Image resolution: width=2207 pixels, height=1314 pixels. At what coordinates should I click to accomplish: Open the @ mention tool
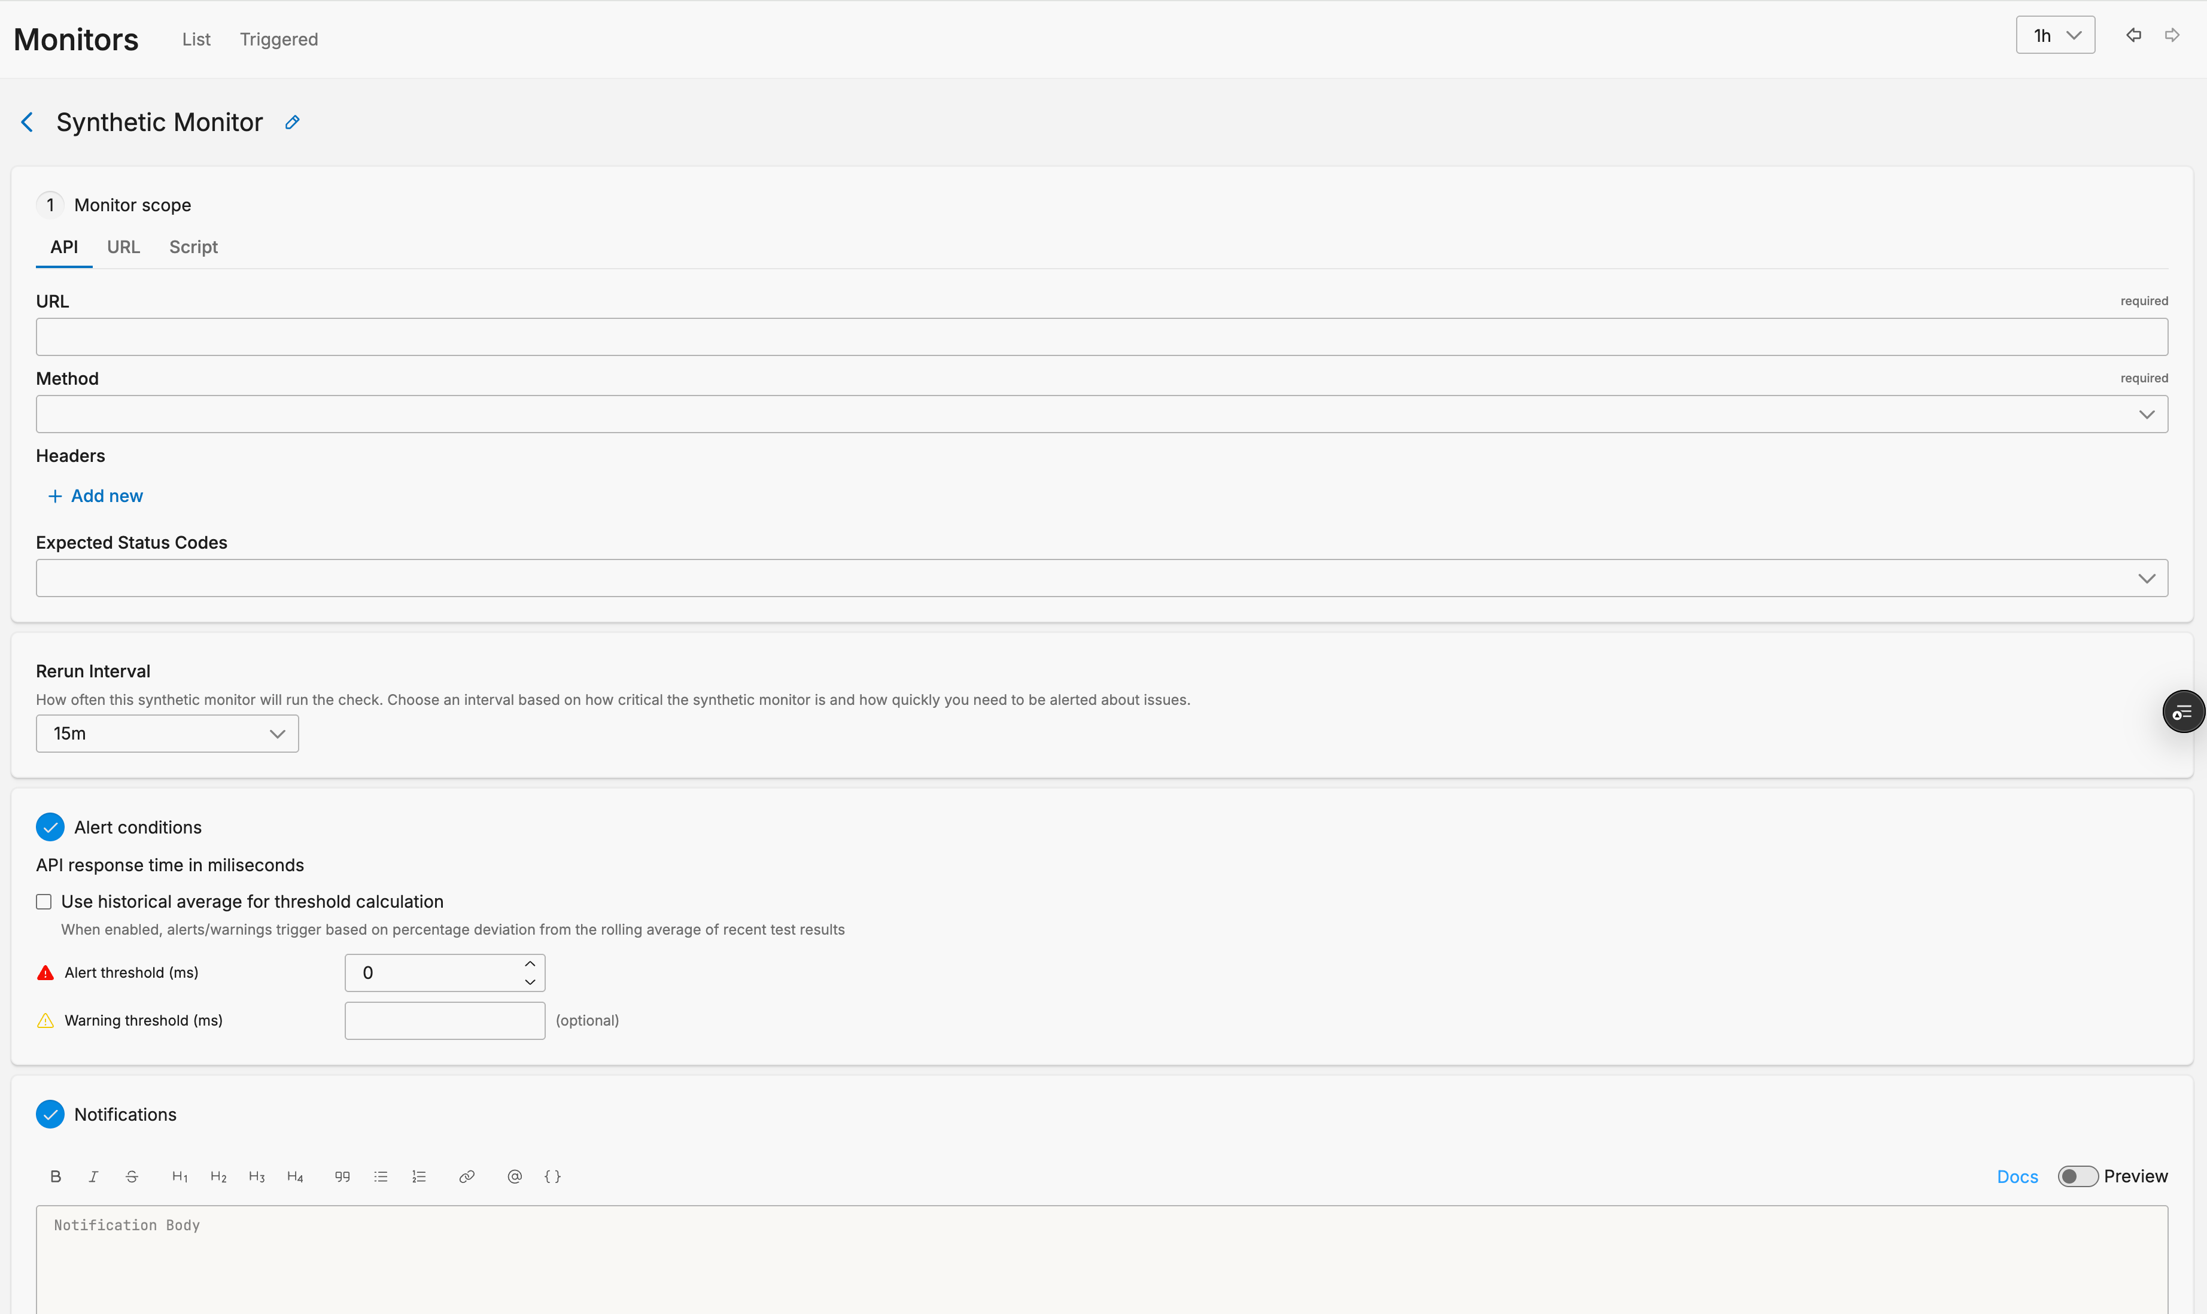(x=514, y=1176)
